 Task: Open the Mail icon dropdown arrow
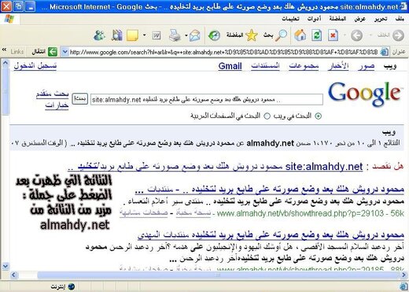(x=186, y=35)
